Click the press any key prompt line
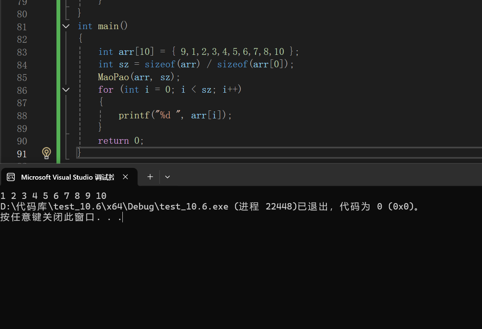The width and height of the screenshot is (482, 329). pyautogui.click(x=61, y=217)
